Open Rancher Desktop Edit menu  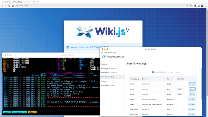click(x=106, y=52)
